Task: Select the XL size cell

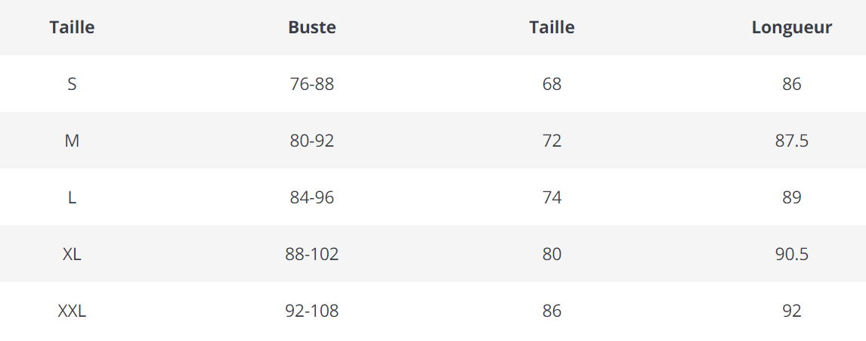Action: (72, 254)
